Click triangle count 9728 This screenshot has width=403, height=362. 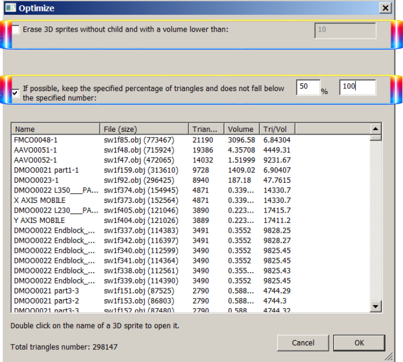(201, 170)
